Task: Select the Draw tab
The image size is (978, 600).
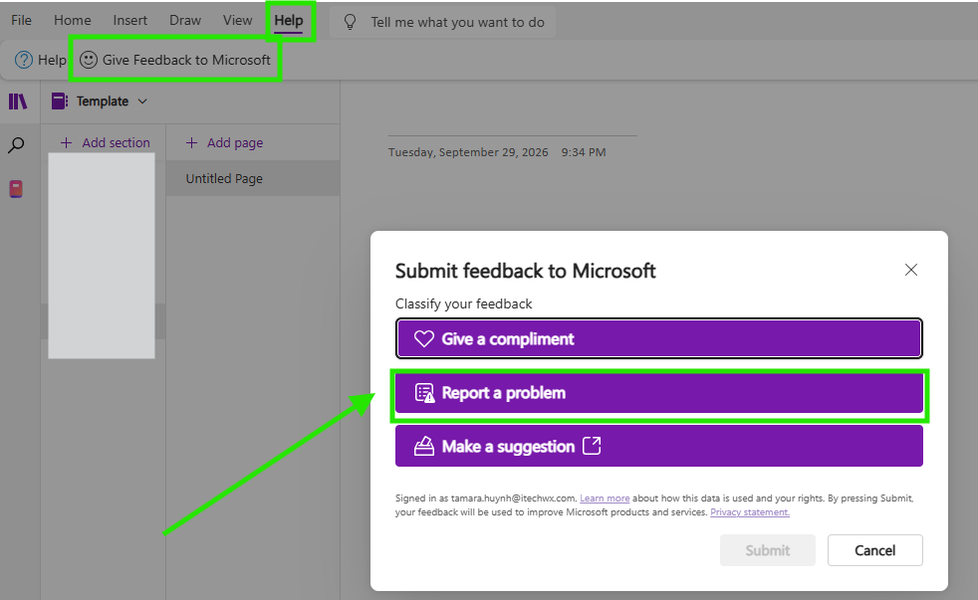Action: tap(185, 20)
